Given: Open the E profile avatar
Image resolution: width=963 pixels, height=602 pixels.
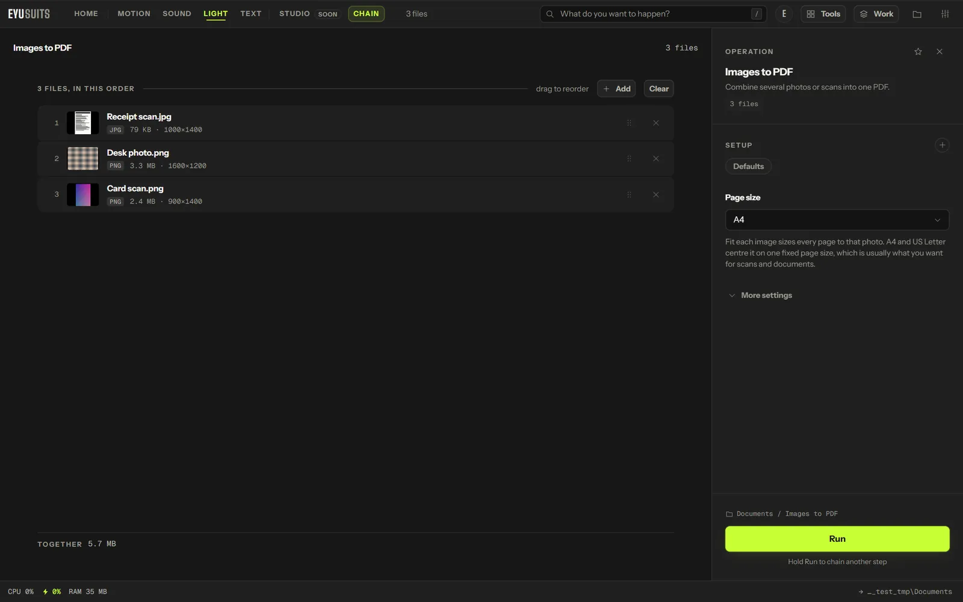Looking at the screenshot, I should pyautogui.click(x=784, y=14).
